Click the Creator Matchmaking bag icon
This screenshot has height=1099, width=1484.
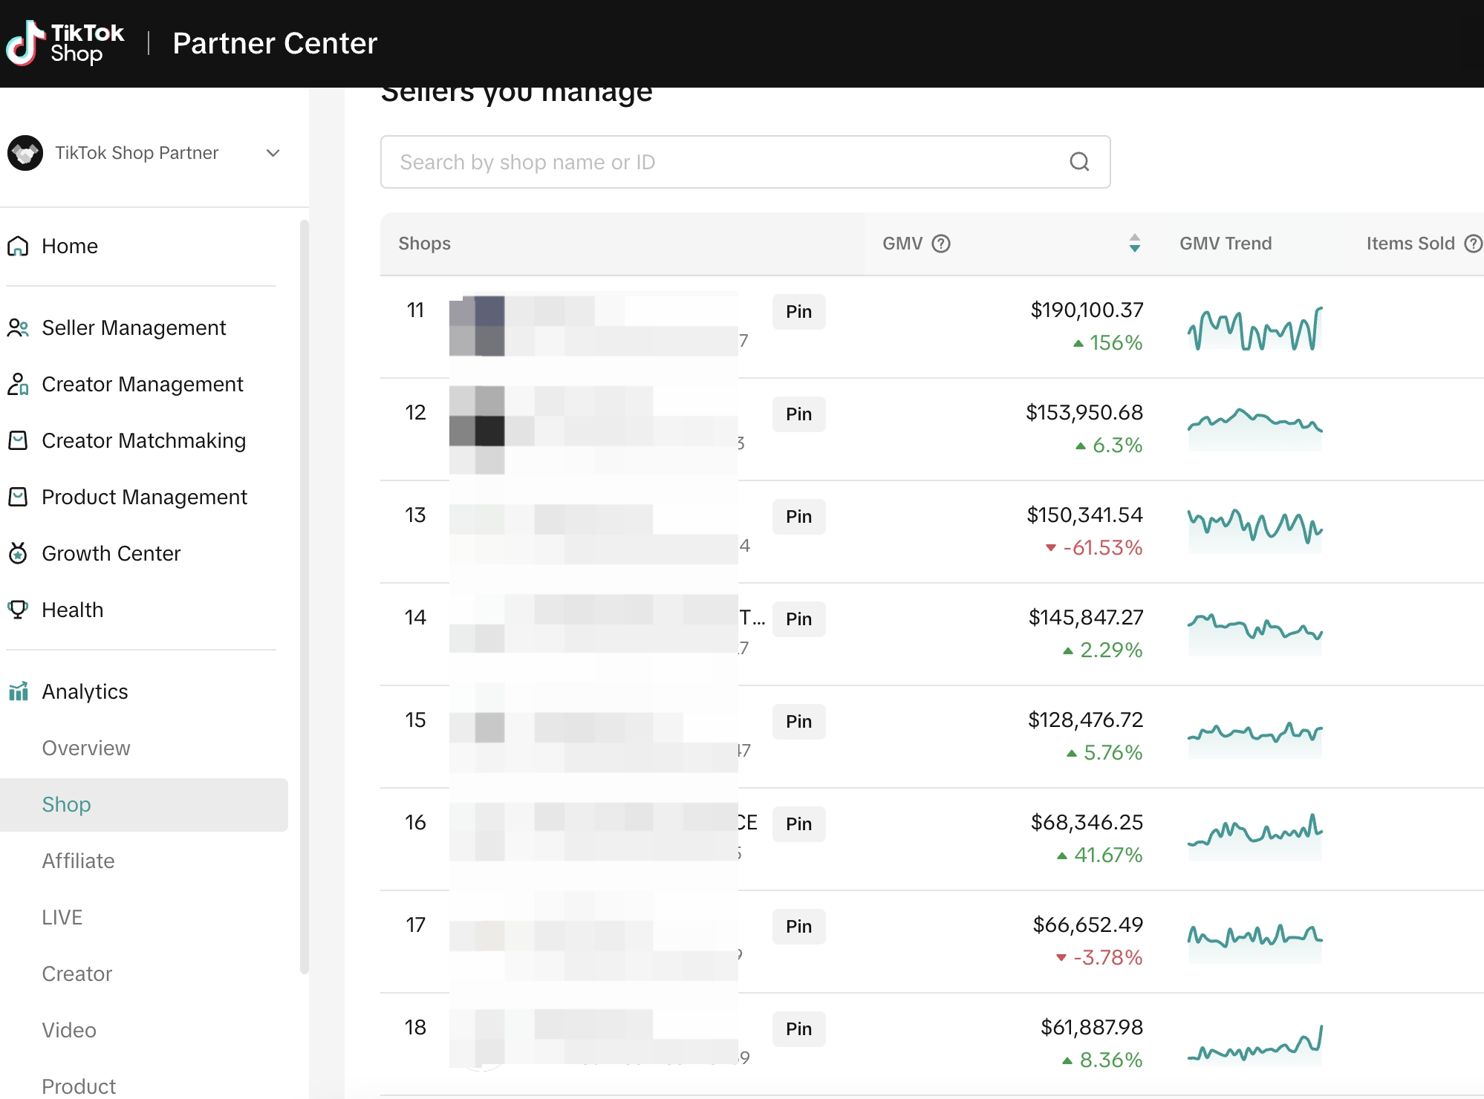pyautogui.click(x=18, y=440)
